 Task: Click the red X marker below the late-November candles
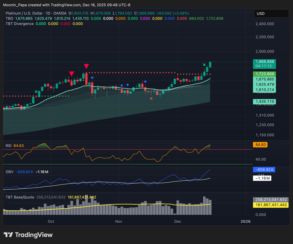pos(151,98)
